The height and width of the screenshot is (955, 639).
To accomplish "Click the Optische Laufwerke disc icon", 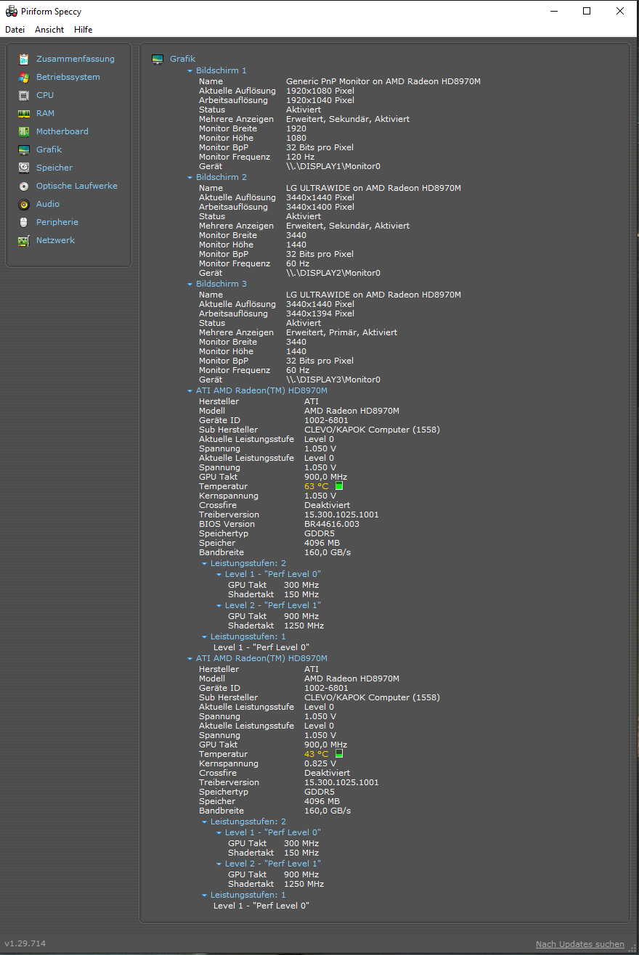I will coord(24,186).
